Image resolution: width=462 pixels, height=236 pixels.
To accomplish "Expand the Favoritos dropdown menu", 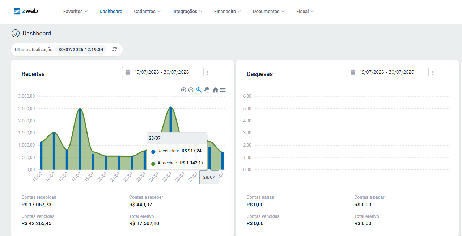I will [76, 12].
